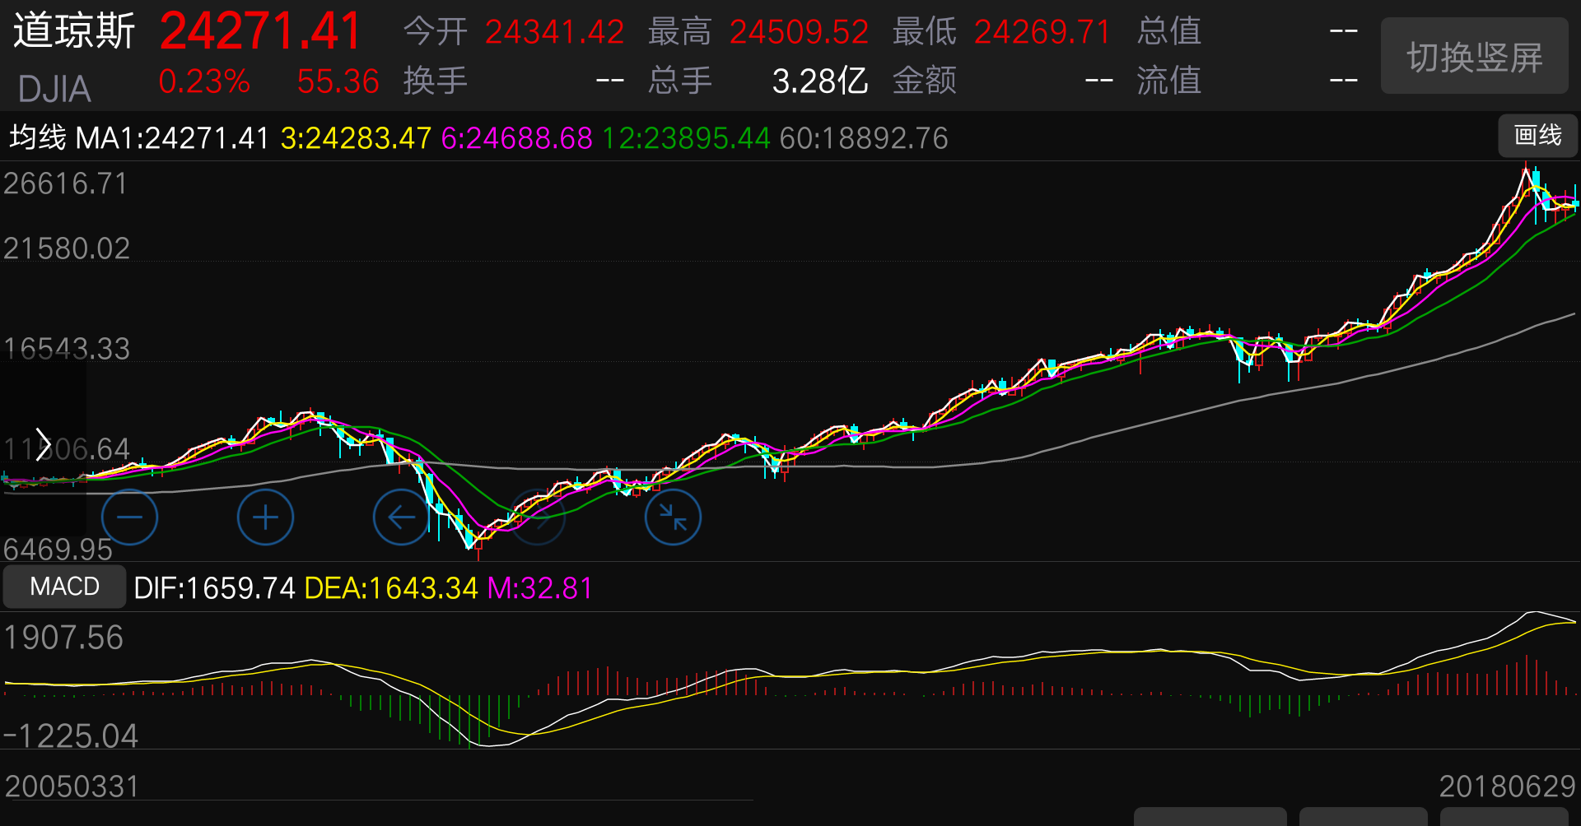Screen dimensions: 1581x826
Task: Select start date 20050331
Action: (72, 787)
